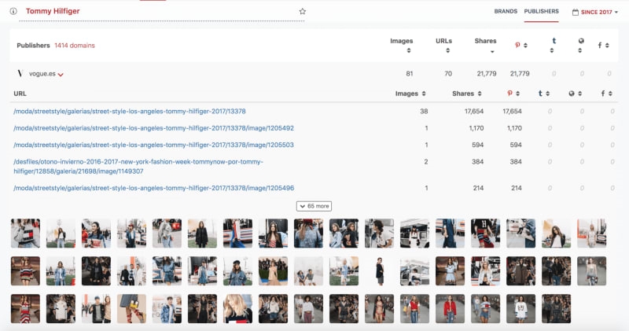Screen dimensions: 629x331
Task: Open red jacket runway thumbnail in bottom row
Action: [x=450, y=308]
